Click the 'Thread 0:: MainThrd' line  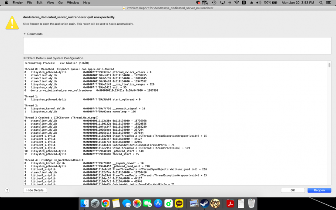pos(69,69)
